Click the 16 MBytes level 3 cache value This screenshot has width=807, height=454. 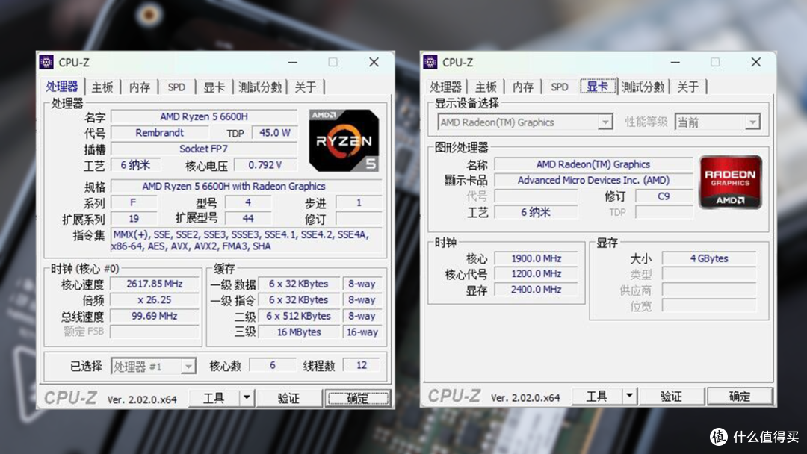coord(298,332)
